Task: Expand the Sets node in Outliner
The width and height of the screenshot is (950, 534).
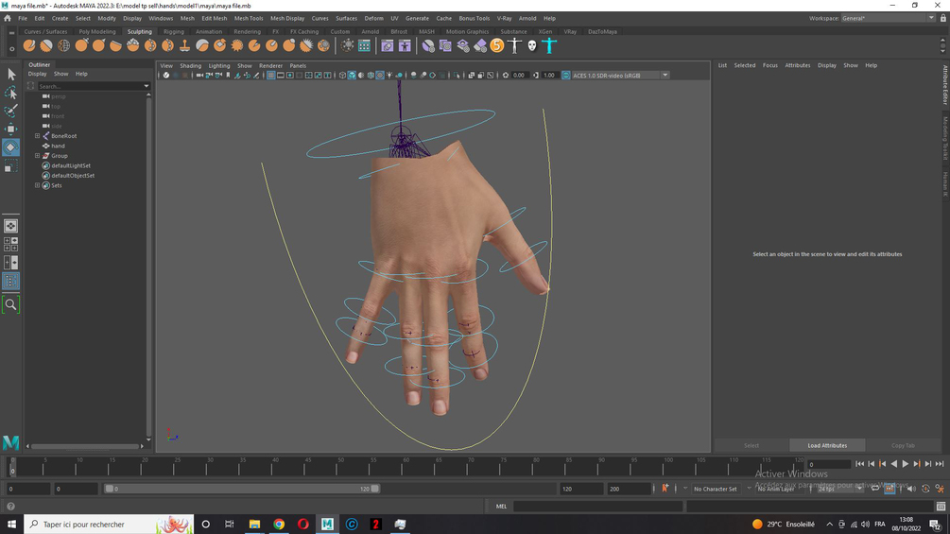Action: (x=38, y=185)
